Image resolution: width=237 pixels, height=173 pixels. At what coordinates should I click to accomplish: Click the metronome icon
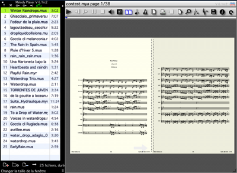click(146, 13)
